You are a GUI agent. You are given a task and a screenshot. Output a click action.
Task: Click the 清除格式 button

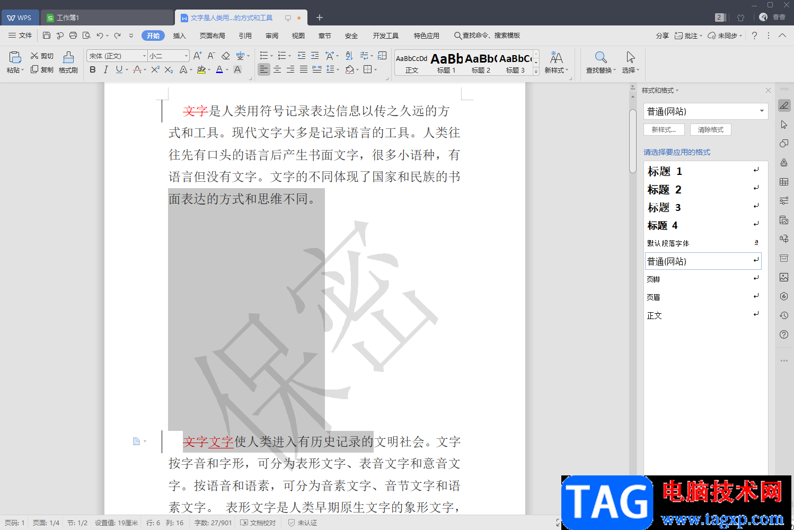coord(710,130)
